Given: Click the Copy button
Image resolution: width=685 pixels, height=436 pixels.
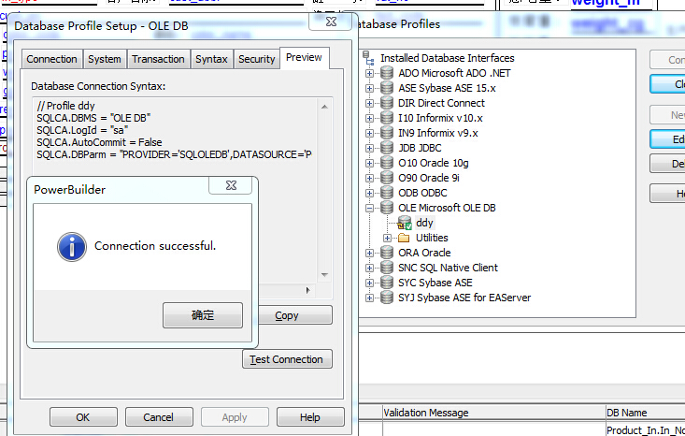Looking at the screenshot, I should (295, 315).
